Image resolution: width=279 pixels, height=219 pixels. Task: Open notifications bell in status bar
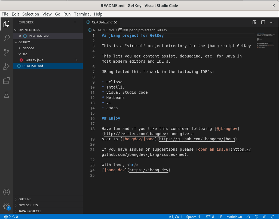tap(273, 217)
